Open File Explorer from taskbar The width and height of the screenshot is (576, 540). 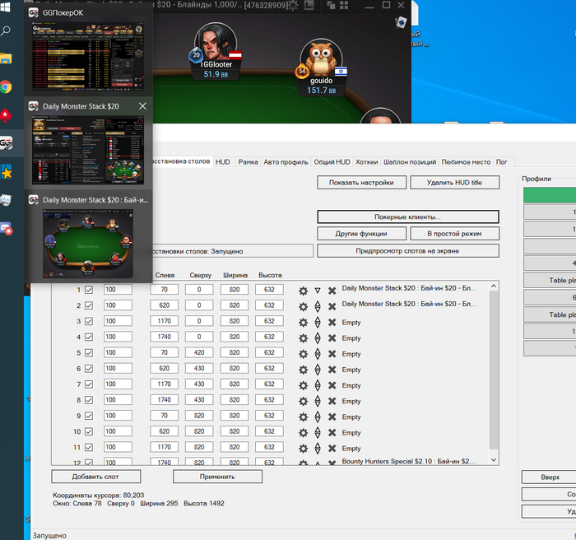tap(6, 58)
